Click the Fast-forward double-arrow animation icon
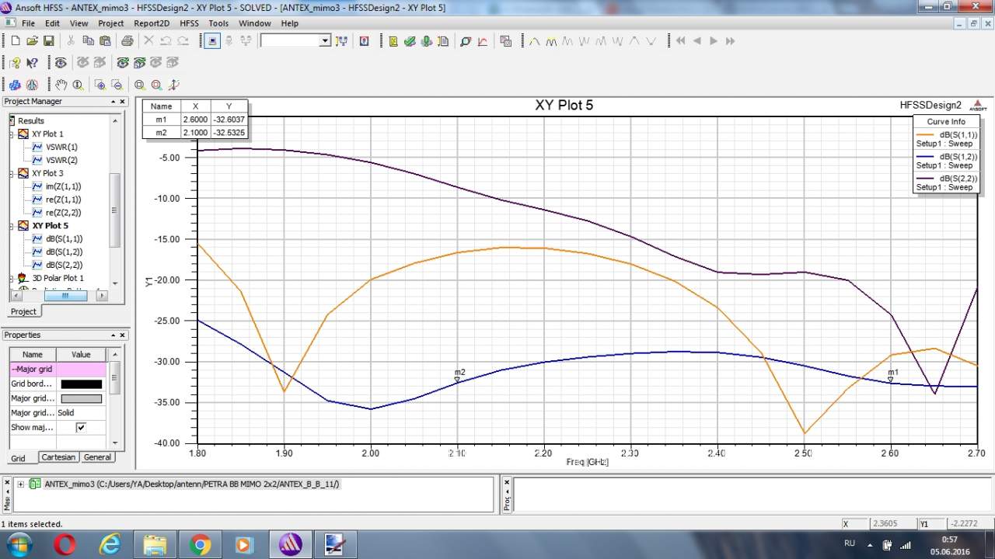This screenshot has height=559, width=995. coord(730,41)
